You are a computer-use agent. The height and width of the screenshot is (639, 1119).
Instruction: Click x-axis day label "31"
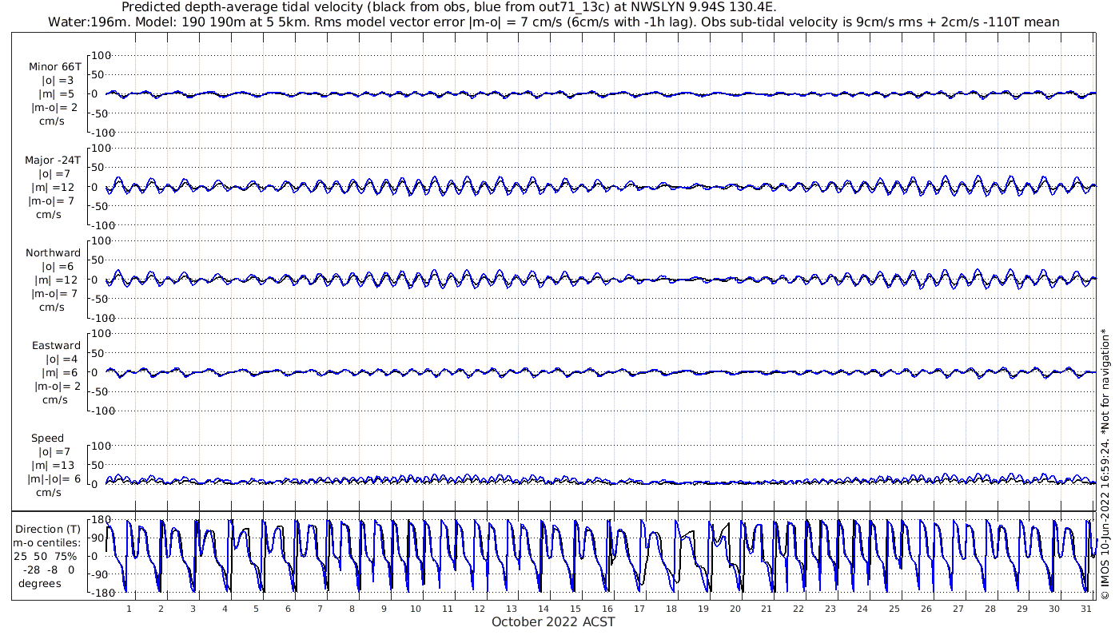tap(1085, 608)
